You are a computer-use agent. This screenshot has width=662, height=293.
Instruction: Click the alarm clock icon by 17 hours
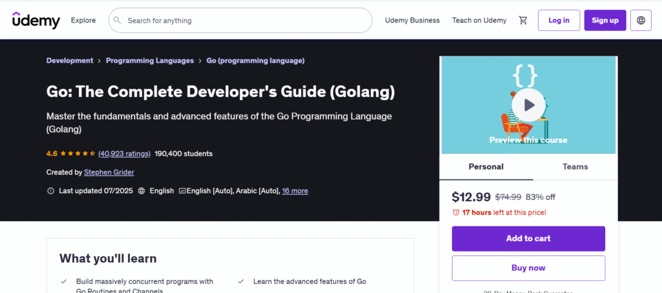(456, 212)
